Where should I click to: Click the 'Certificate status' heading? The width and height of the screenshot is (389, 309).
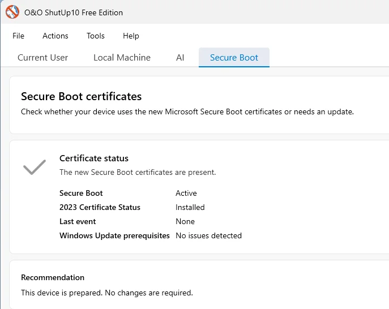pos(94,158)
